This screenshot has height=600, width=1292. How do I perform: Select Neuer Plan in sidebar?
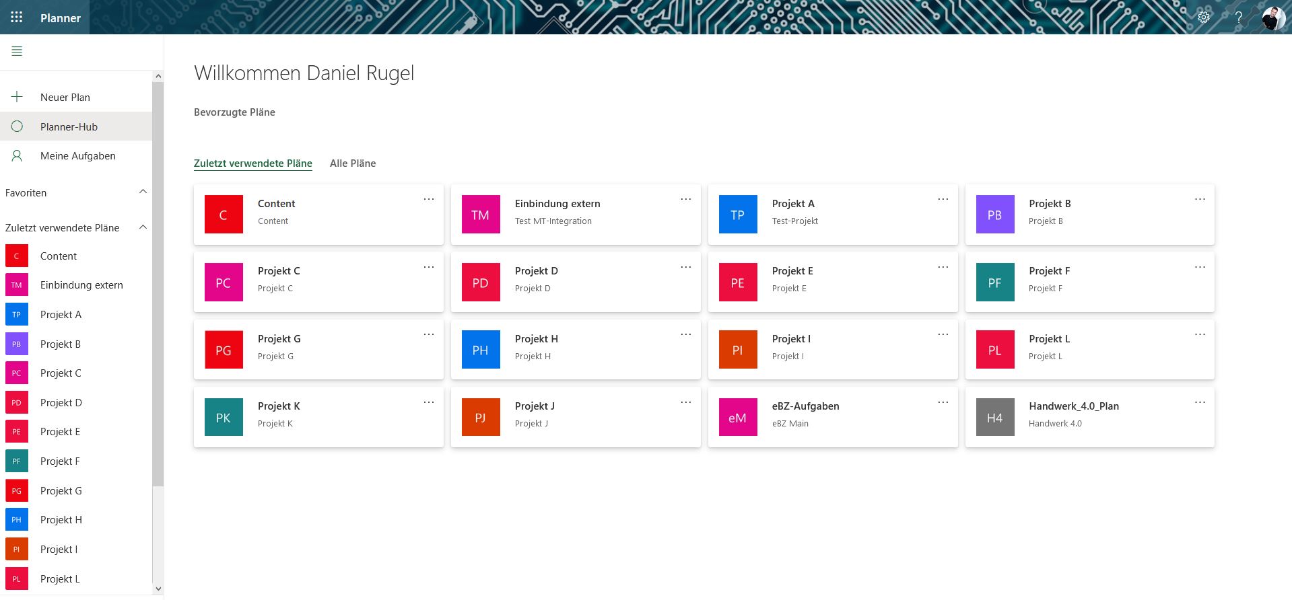76,97
